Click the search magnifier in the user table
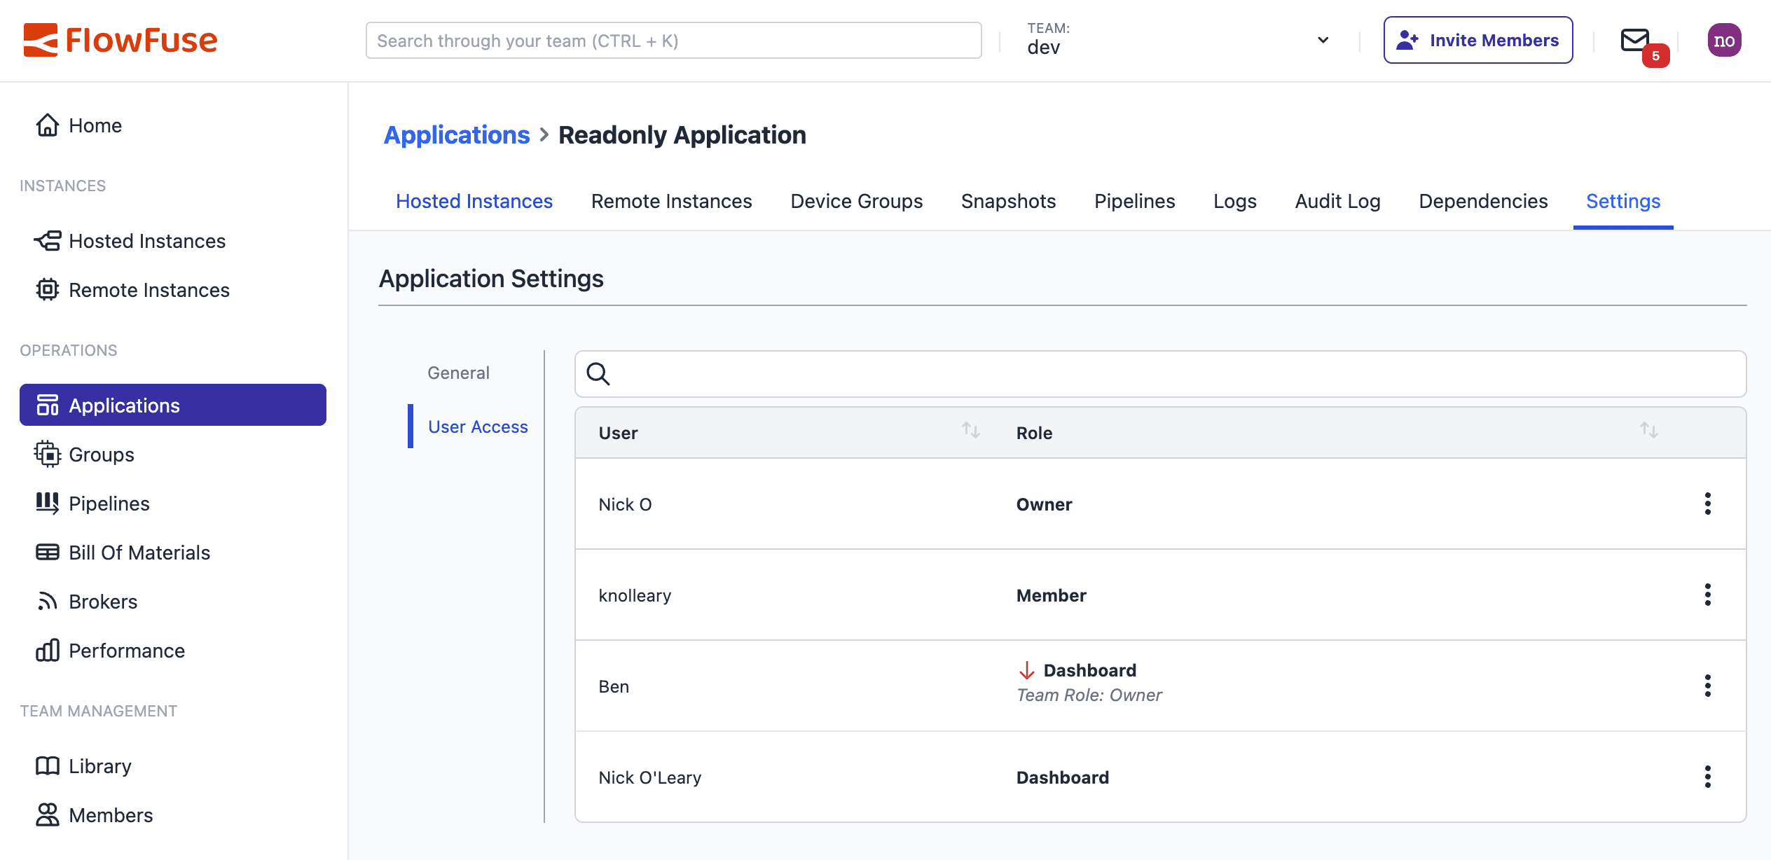 click(x=597, y=374)
